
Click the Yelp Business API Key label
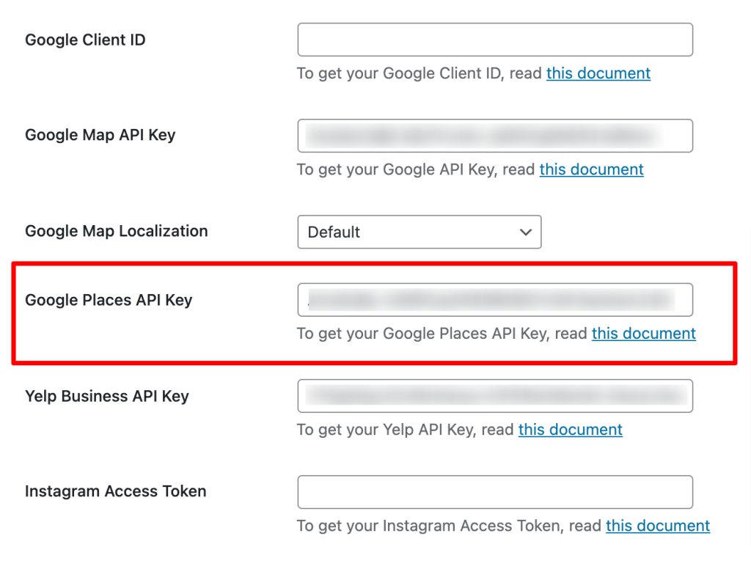point(107,396)
